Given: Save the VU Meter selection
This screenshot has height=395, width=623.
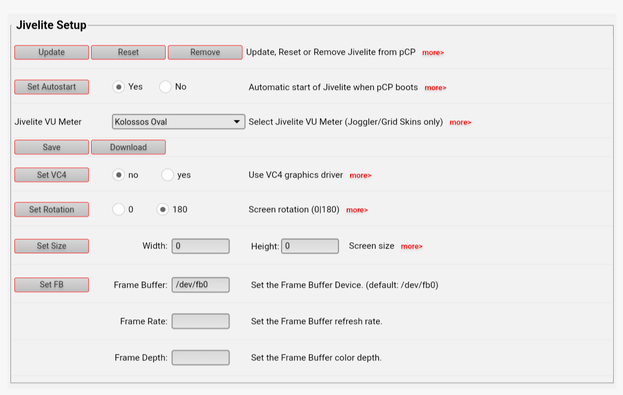Looking at the screenshot, I should [x=52, y=147].
